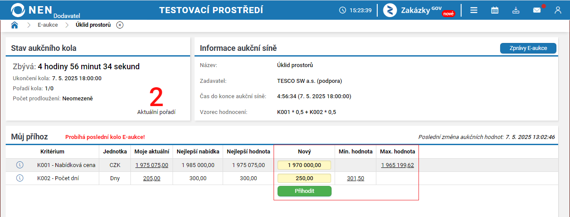
Task: Click the Nejlepší hodnota column header
Action: pos(248,152)
